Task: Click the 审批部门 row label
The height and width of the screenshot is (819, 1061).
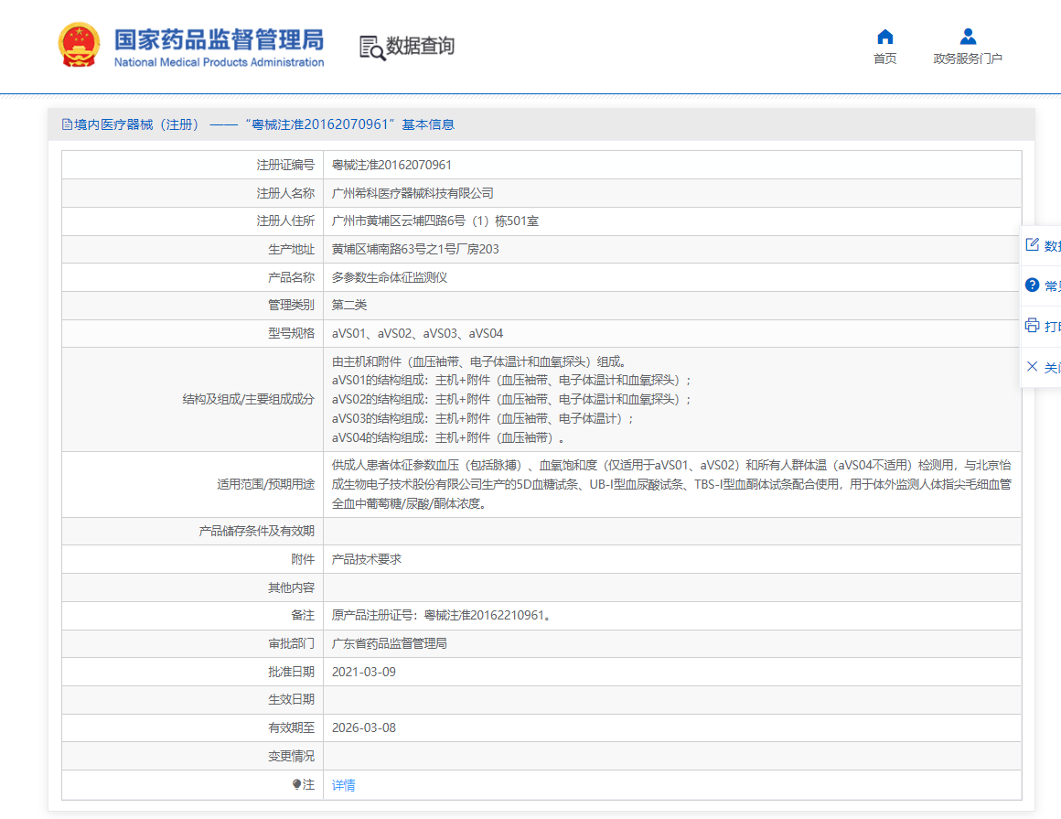Action: click(291, 643)
